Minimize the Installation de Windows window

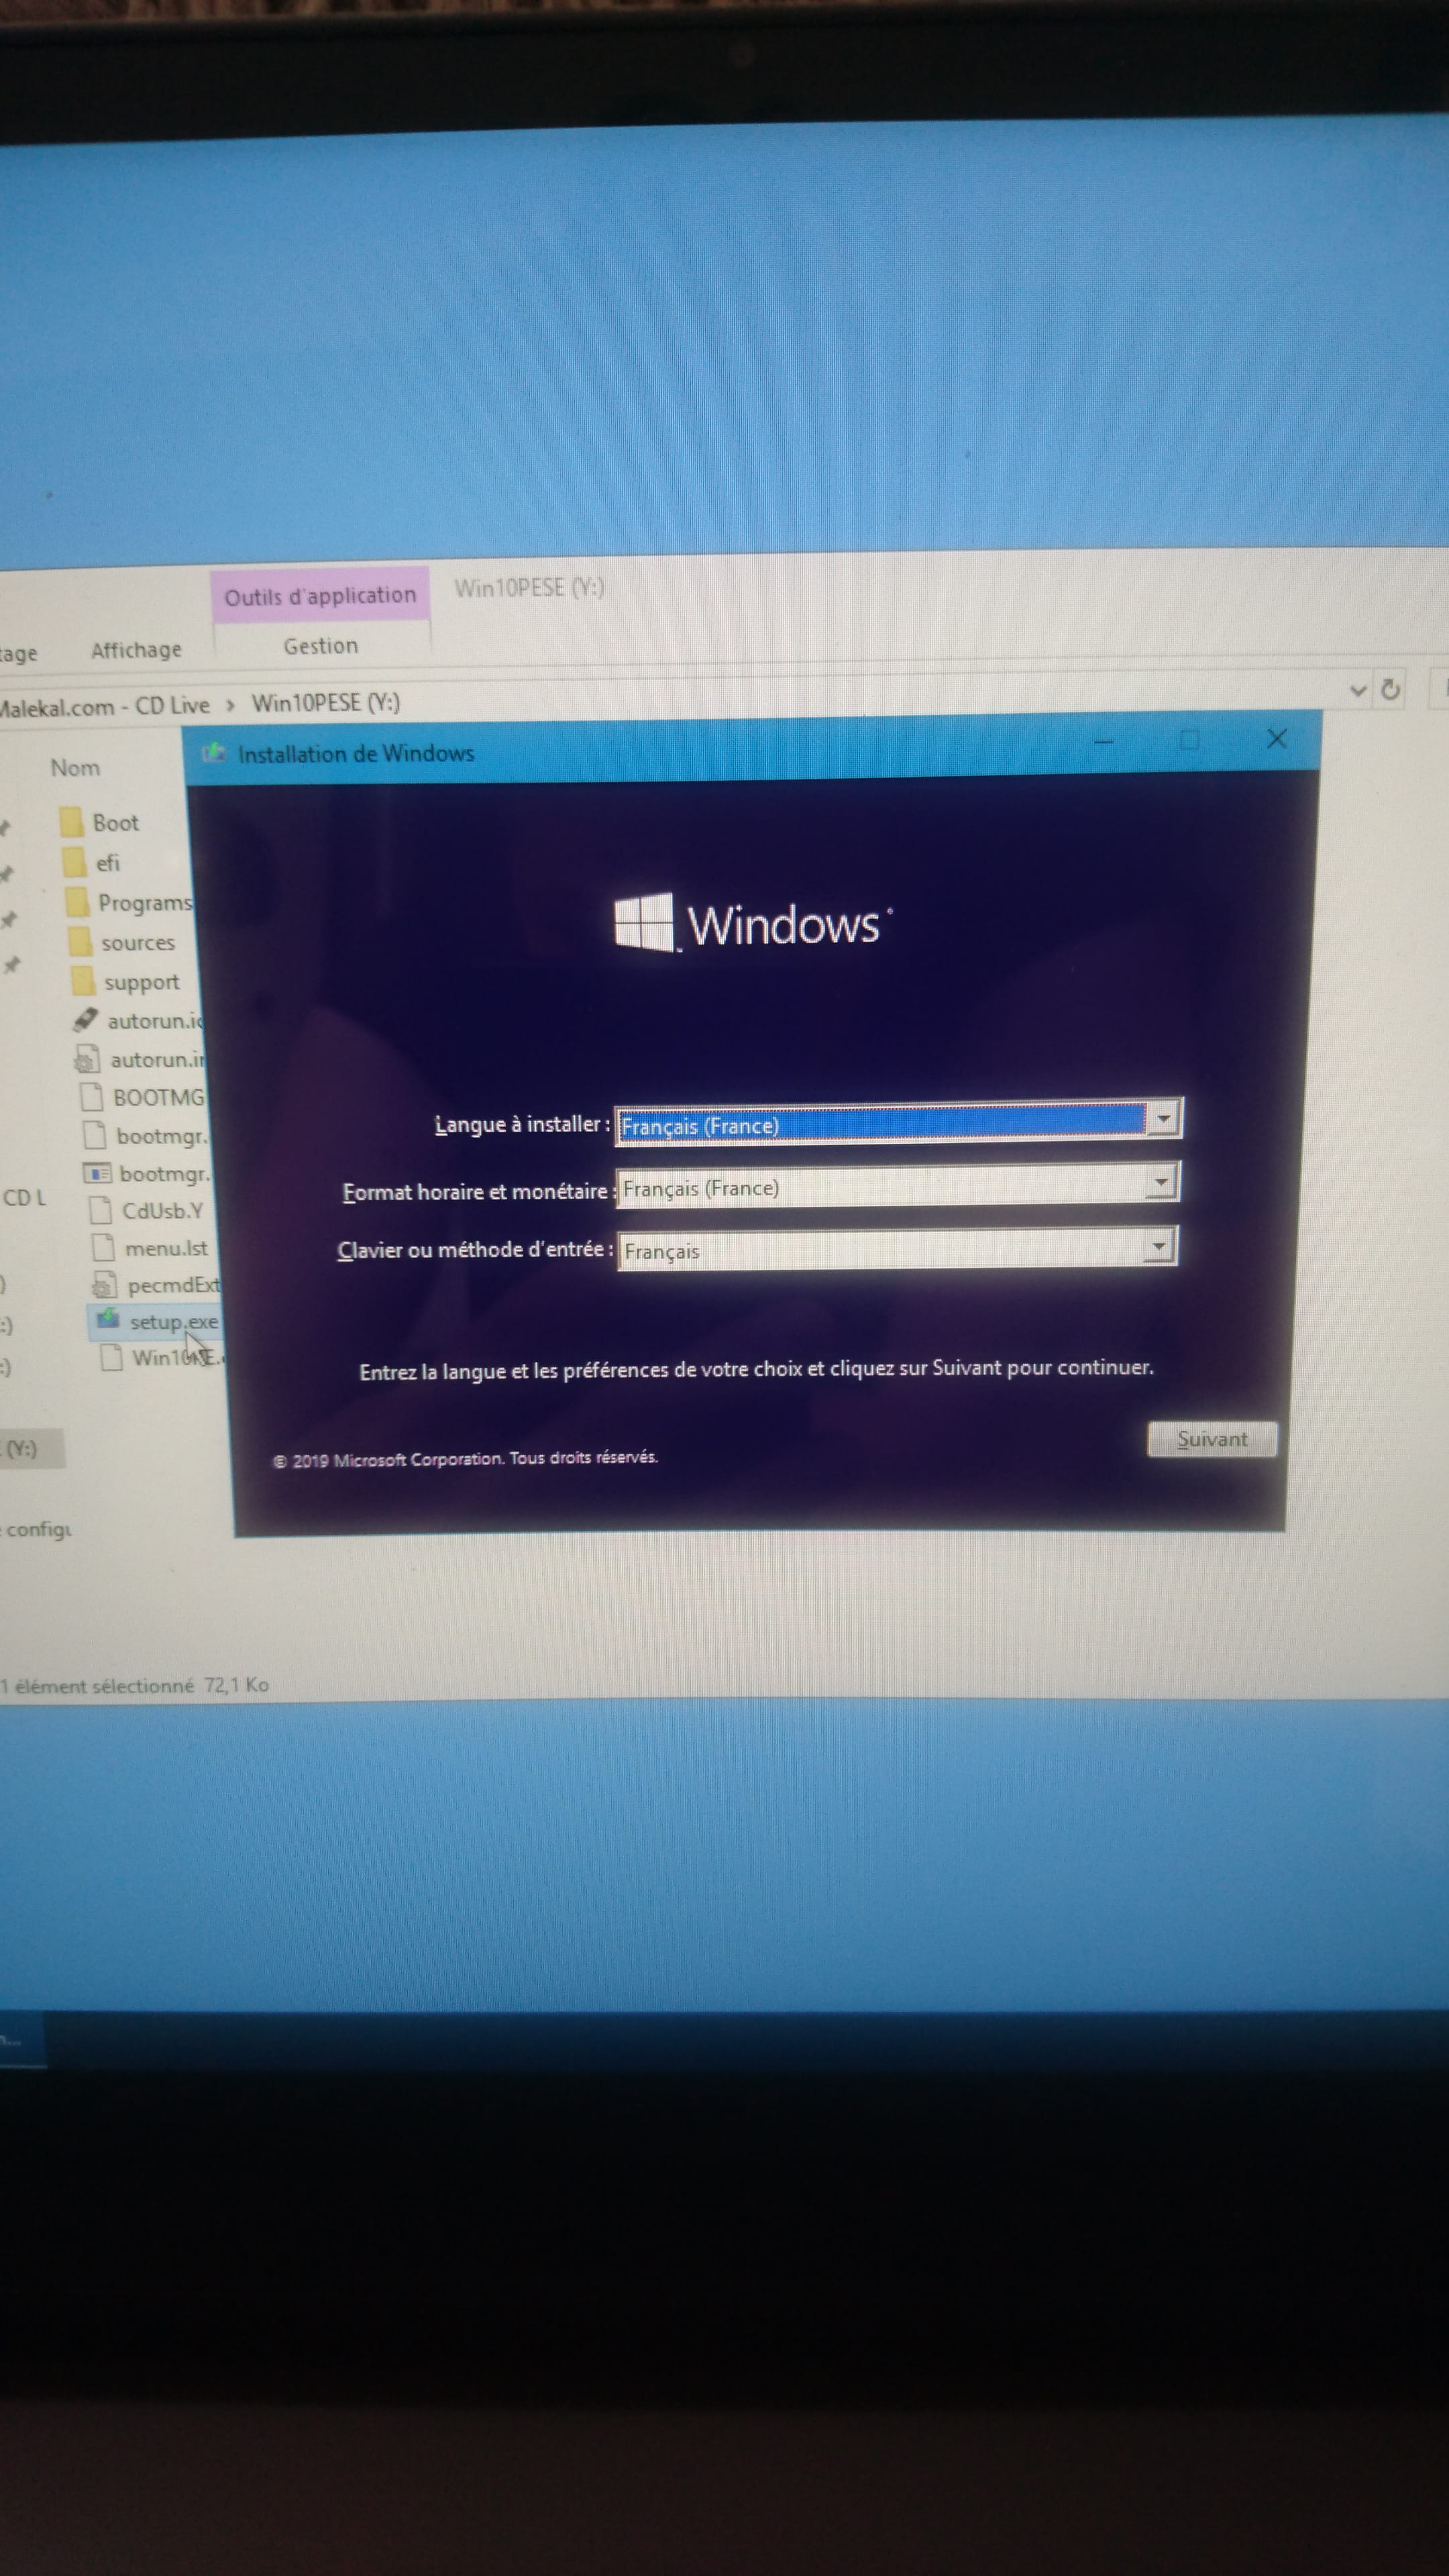(1104, 742)
